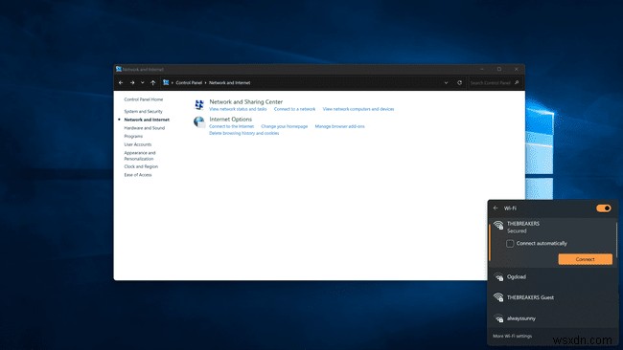Open Appearance and Personalization category
Screen dimensions: 623x350
(140, 156)
